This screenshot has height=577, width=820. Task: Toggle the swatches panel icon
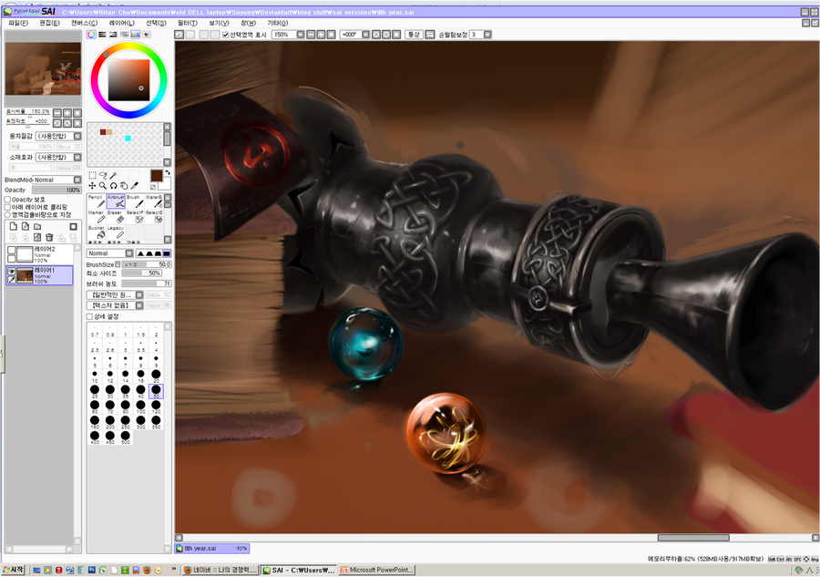click(135, 35)
